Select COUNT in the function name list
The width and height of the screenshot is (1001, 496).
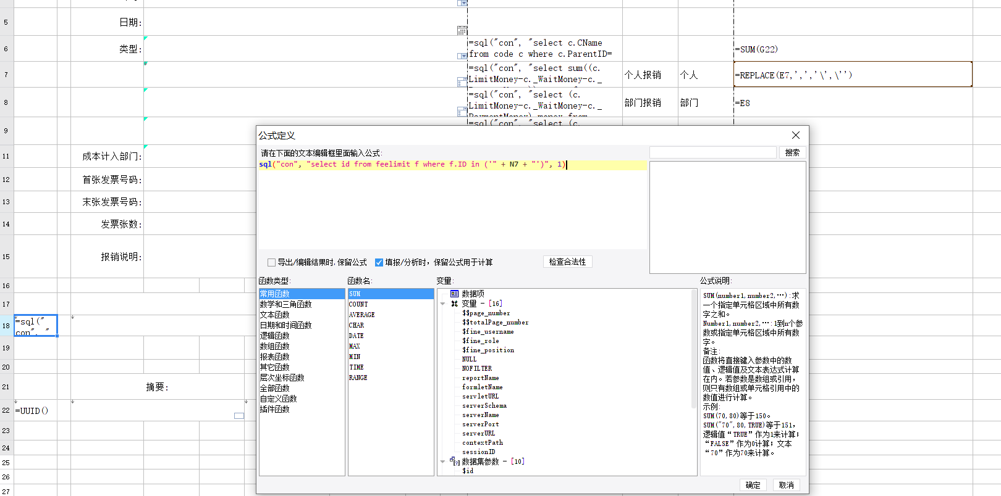(391, 304)
